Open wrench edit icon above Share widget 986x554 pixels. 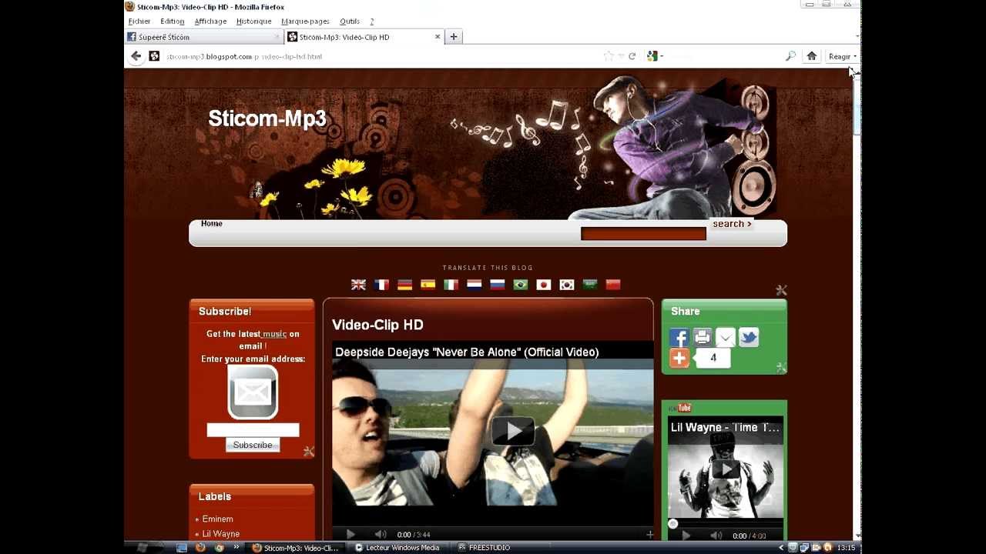coord(781,290)
